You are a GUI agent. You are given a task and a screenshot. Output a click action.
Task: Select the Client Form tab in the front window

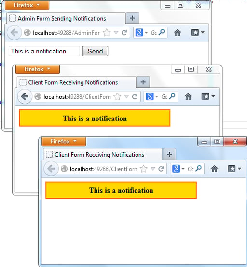pyautogui.click(x=103, y=155)
